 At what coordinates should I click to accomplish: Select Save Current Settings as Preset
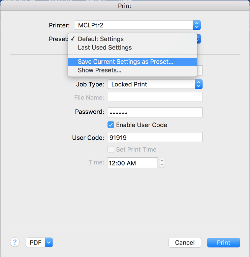(x=132, y=62)
